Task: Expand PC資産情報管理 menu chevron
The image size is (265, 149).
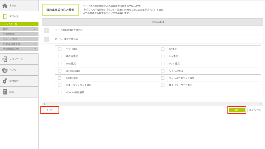Action: (35, 44)
